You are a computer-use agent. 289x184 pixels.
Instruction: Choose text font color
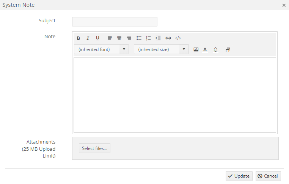[x=205, y=49]
